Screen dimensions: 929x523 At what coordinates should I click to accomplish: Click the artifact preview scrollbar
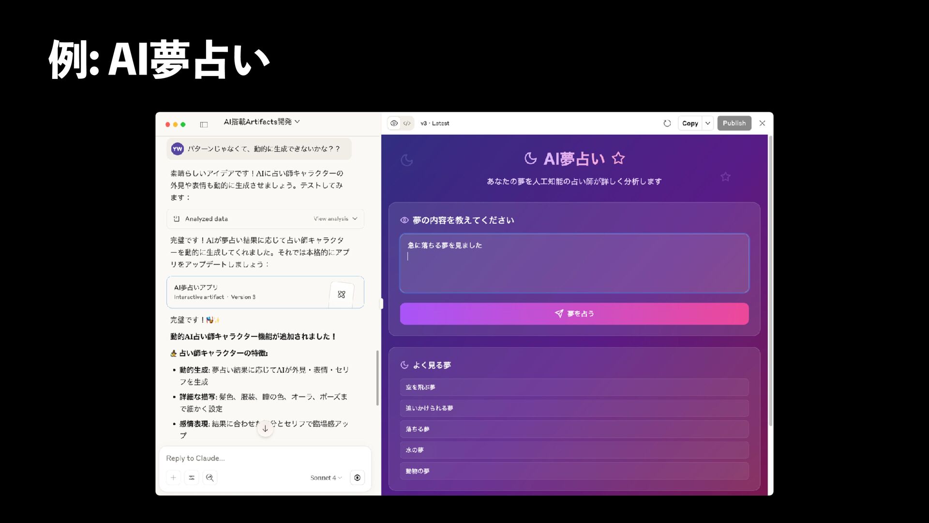pos(770,281)
